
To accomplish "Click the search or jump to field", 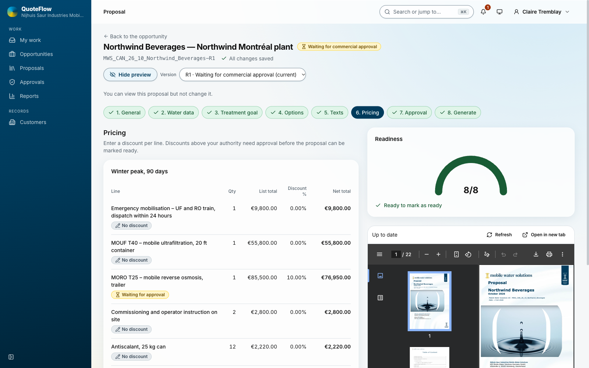I will [x=426, y=12].
